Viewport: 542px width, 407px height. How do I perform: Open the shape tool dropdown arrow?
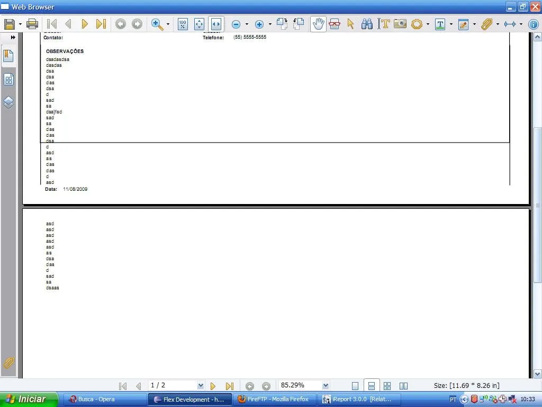pyautogui.click(x=428, y=24)
